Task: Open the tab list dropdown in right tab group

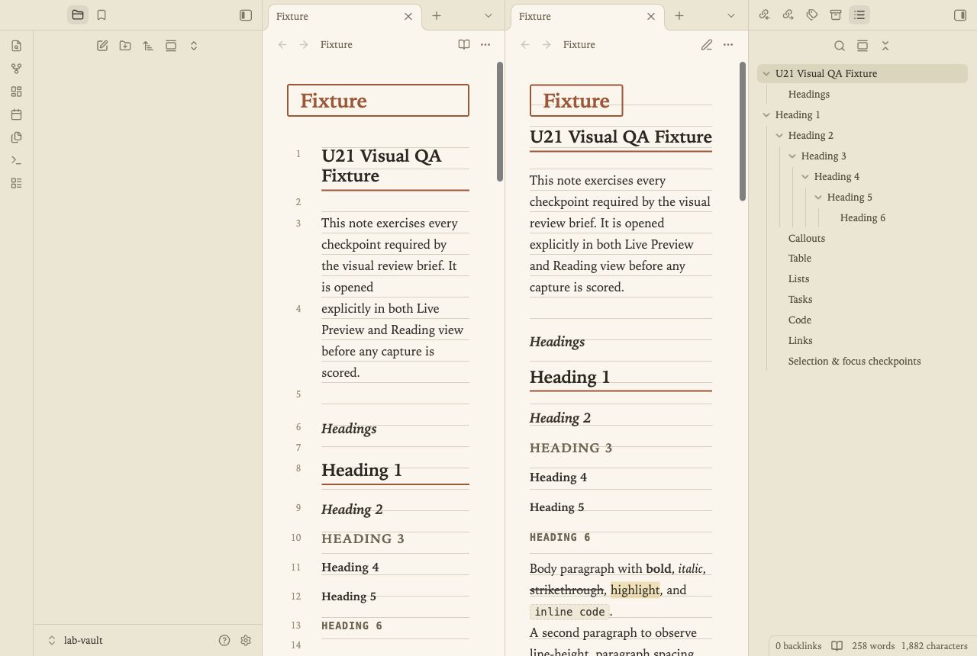Action: [731, 15]
